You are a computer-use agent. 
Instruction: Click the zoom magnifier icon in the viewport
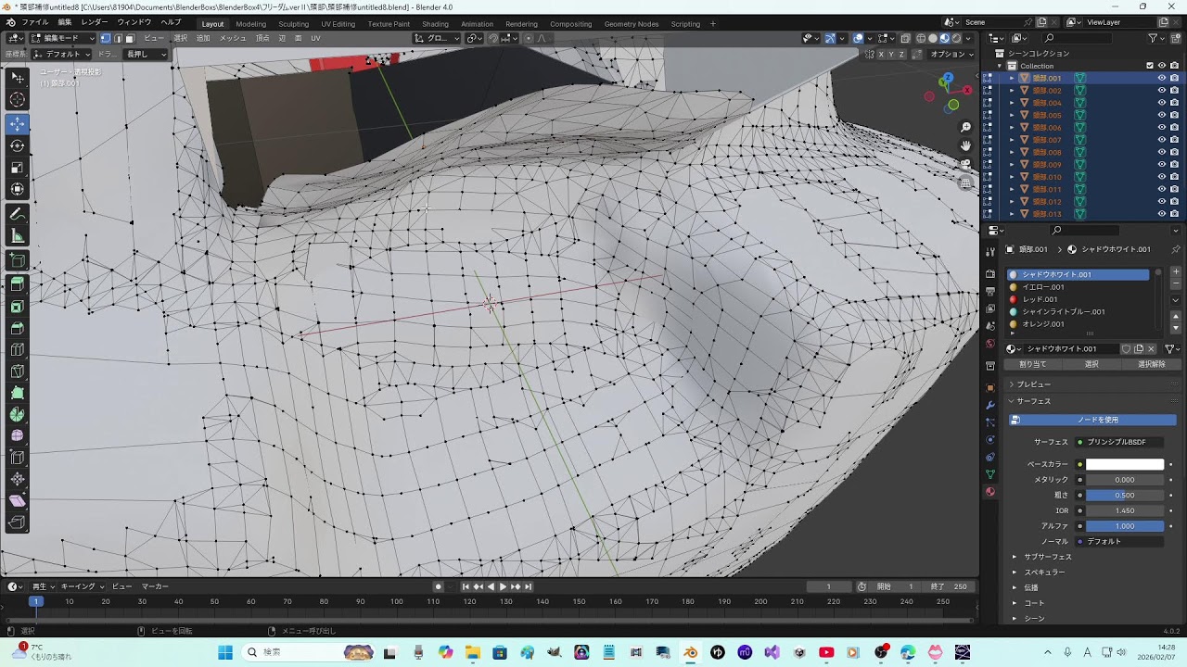pos(965,127)
